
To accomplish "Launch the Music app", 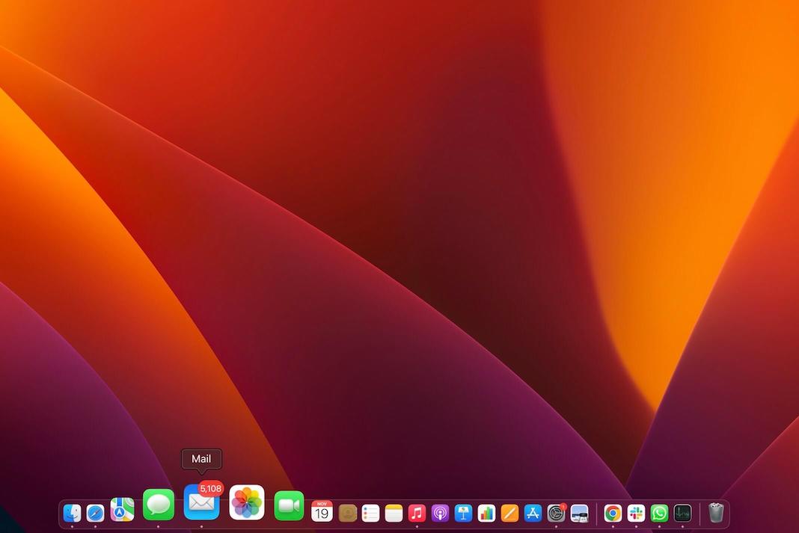I will (417, 513).
